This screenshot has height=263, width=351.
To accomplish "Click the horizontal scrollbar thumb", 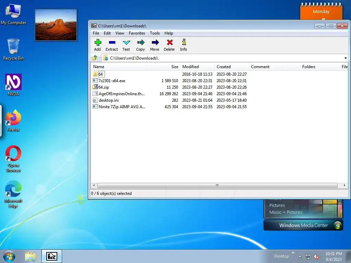I will (217, 185).
